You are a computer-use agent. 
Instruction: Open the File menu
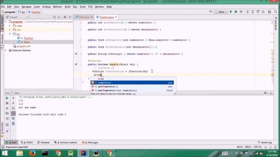click(3, 7)
